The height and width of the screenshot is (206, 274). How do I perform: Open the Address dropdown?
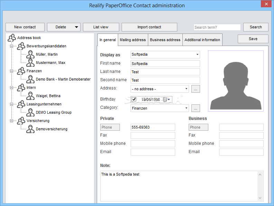pos(186,89)
